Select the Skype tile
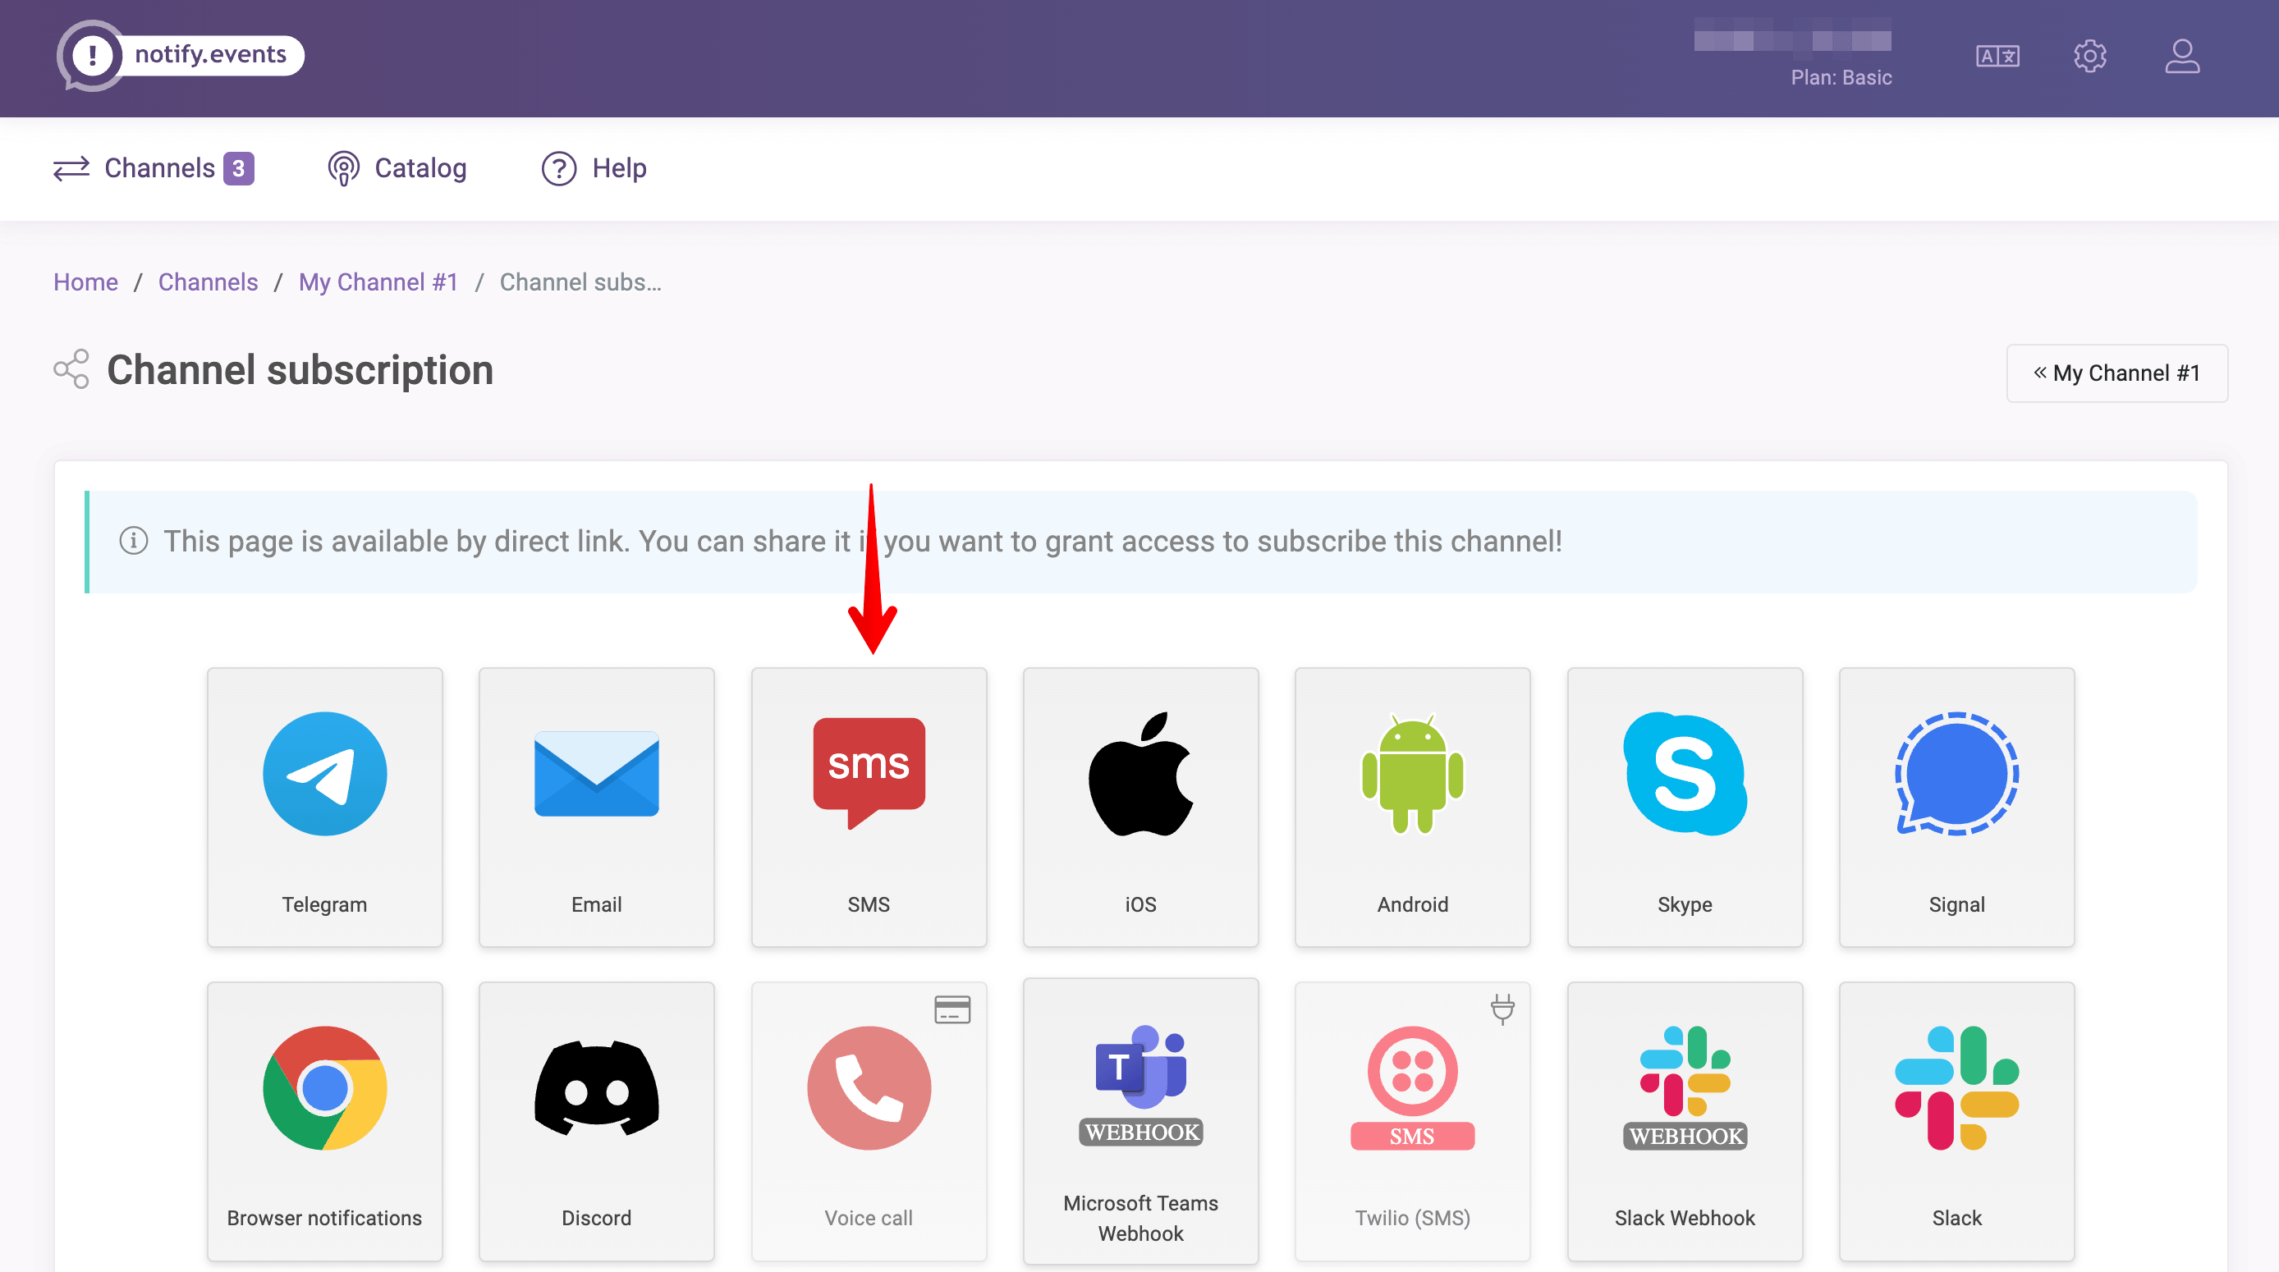Viewport: 2279px width, 1272px height. (1684, 806)
